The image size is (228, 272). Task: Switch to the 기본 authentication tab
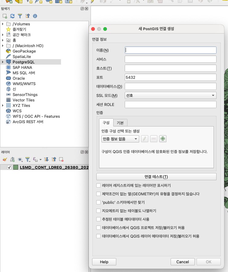pyautogui.click(x=120, y=123)
